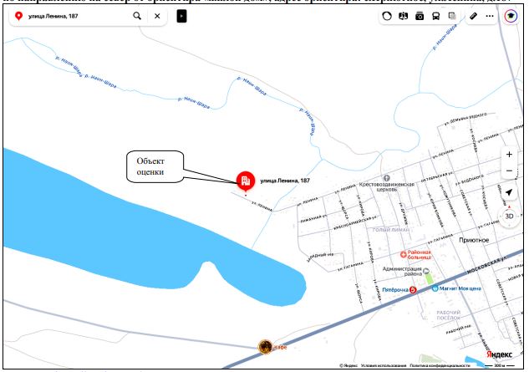Click the Приютное settlement name
This screenshot has width=529, height=372.
click(474, 240)
